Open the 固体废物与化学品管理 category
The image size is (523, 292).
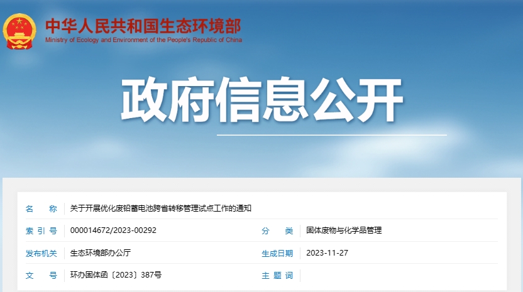(x=344, y=230)
